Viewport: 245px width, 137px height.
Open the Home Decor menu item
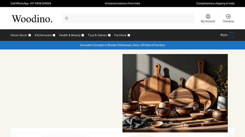pyautogui.click(x=19, y=35)
